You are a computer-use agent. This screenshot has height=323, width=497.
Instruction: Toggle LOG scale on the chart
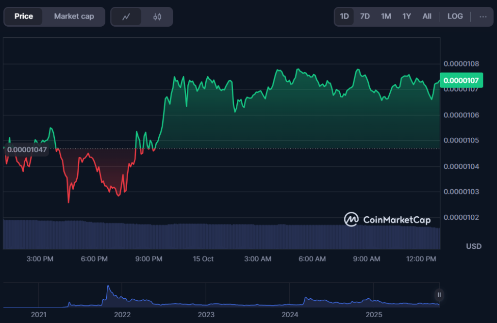[x=455, y=16]
